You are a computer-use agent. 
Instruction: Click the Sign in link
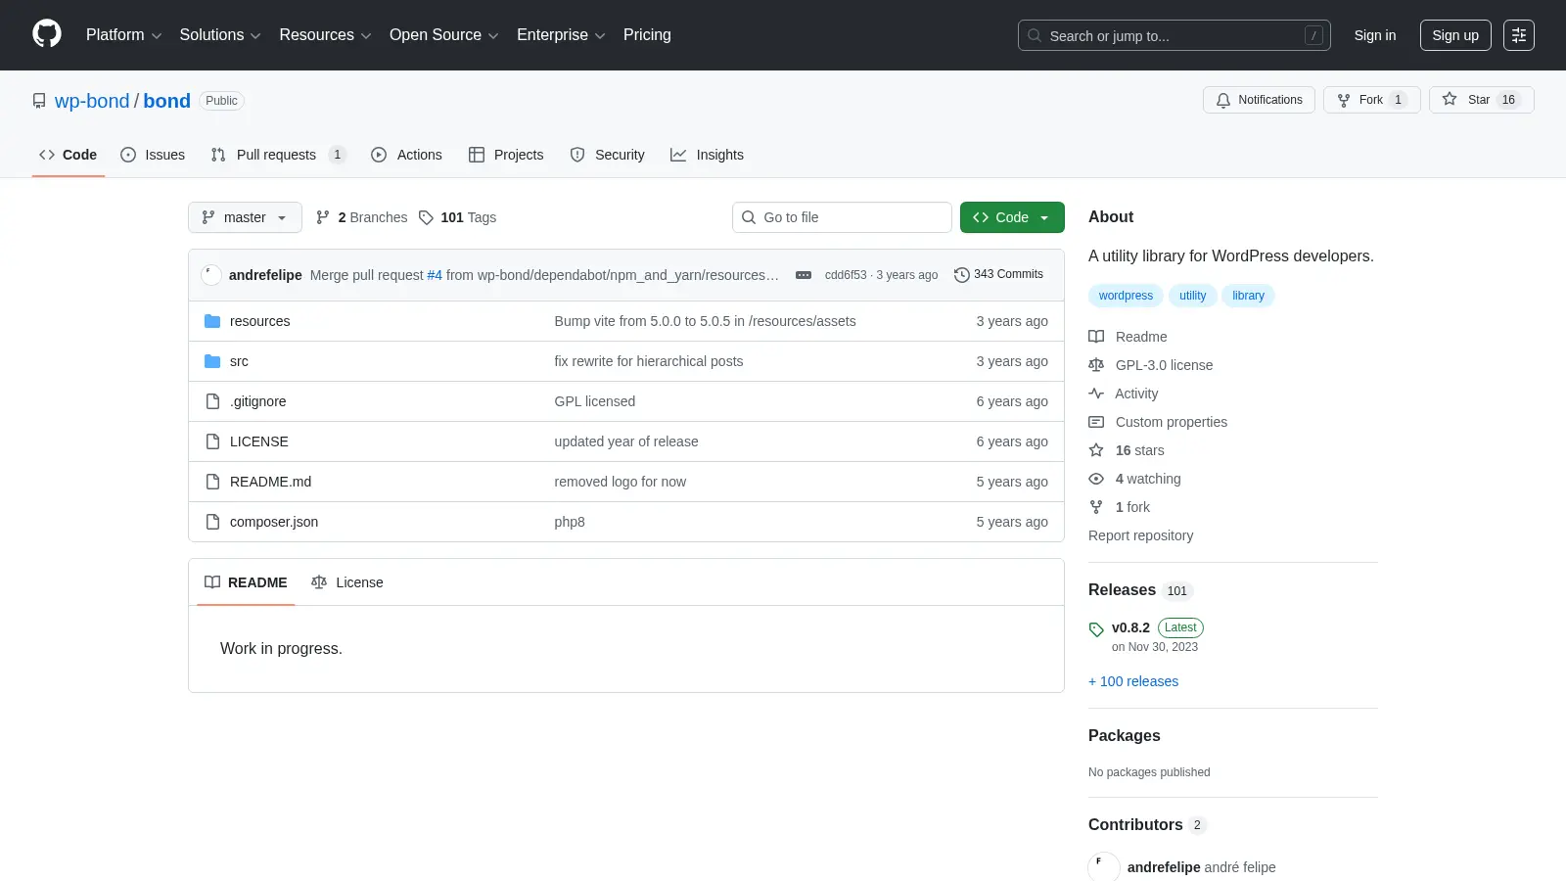click(1375, 35)
